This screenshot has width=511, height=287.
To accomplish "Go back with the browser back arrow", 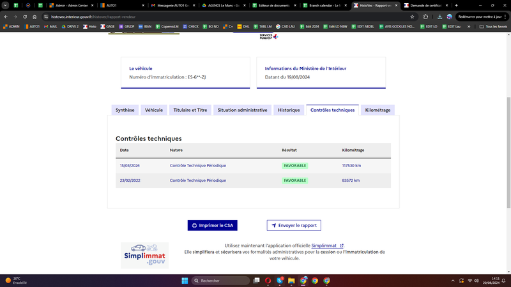I will (x=6, y=17).
